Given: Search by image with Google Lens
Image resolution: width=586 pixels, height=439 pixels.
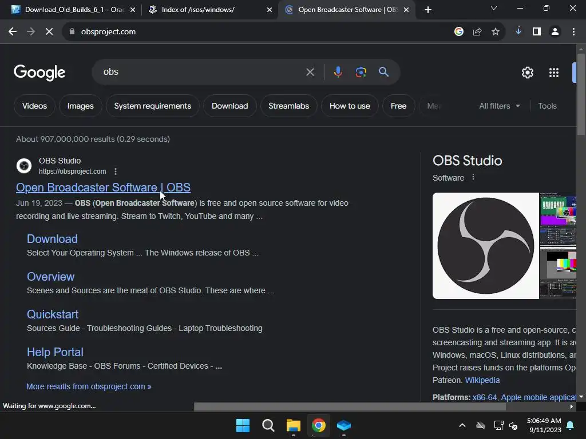Looking at the screenshot, I should [361, 72].
